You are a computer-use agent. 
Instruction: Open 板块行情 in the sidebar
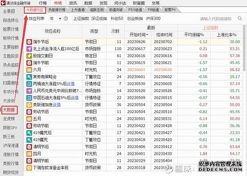click(11, 38)
